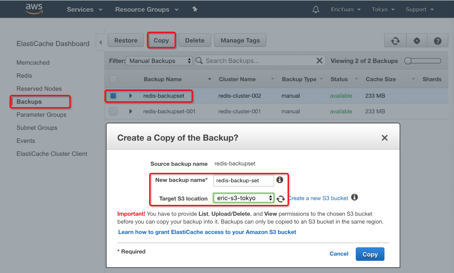
Task: Open Reserved Nodes in sidebar
Action: pos(39,89)
